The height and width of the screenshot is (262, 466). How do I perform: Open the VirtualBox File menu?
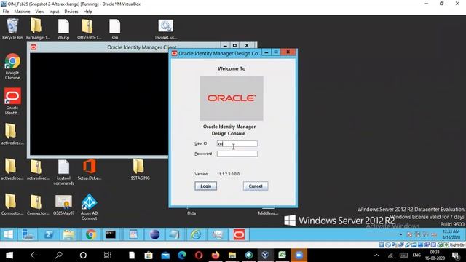pos(6,12)
